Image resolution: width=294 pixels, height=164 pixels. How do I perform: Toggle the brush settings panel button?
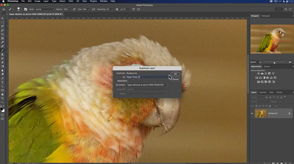26,9
